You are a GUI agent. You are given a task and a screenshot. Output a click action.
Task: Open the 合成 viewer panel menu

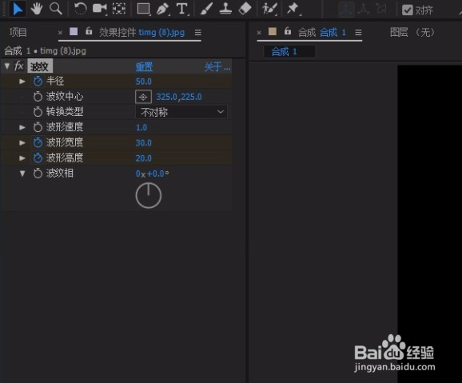[x=358, y=33]
